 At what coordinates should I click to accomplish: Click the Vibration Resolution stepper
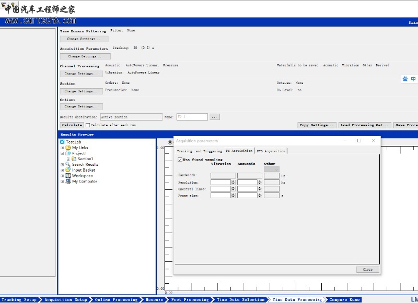coord(233,182)
